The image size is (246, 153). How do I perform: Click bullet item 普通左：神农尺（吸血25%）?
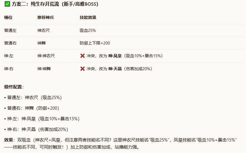(33, 98)
